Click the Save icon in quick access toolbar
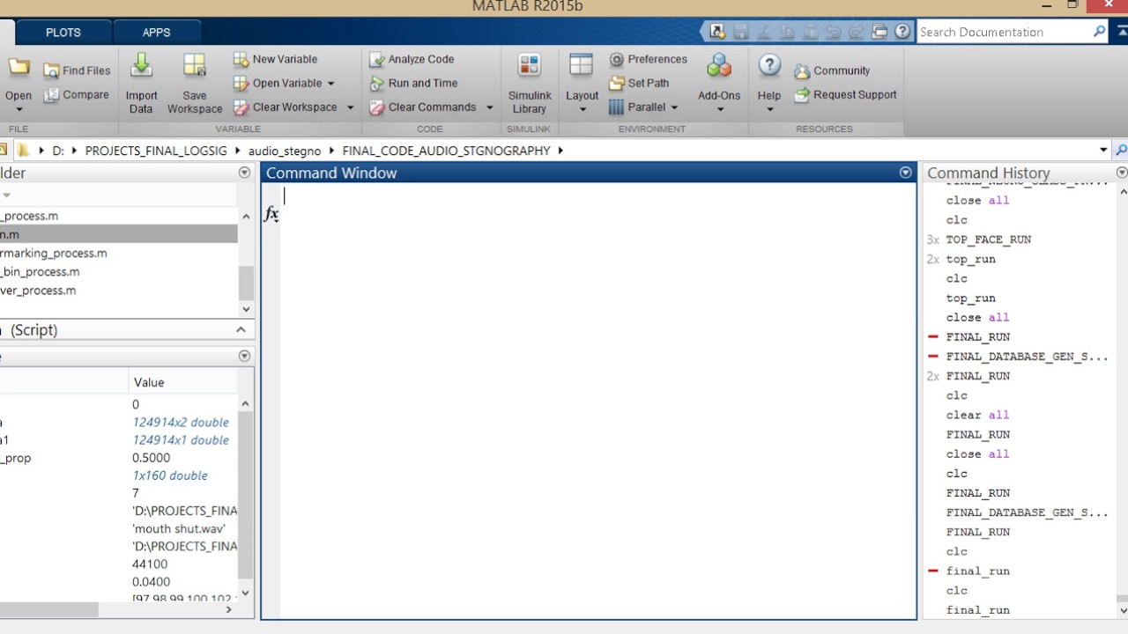 741,32
